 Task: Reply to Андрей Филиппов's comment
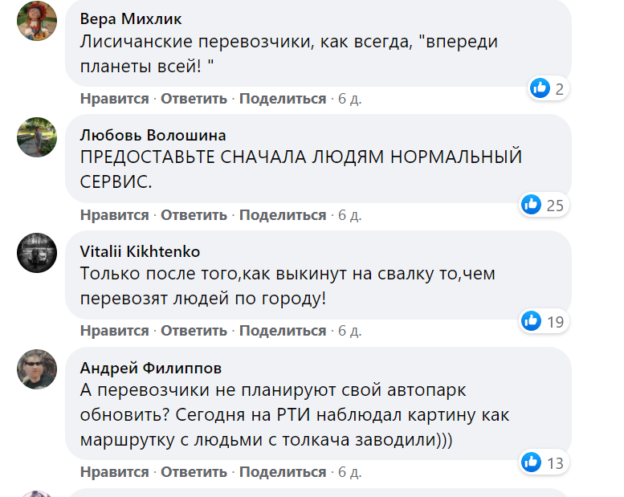(194, 471)
